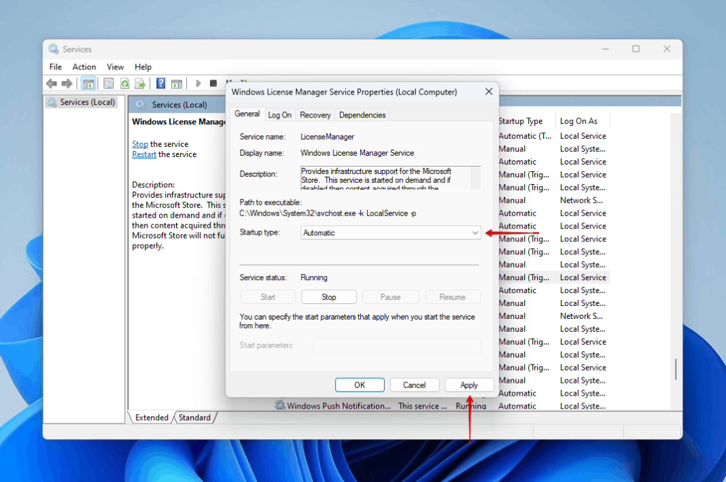The image size is (726, 482).
Task: Switch to the Log On tab
Action: [280, 115]
